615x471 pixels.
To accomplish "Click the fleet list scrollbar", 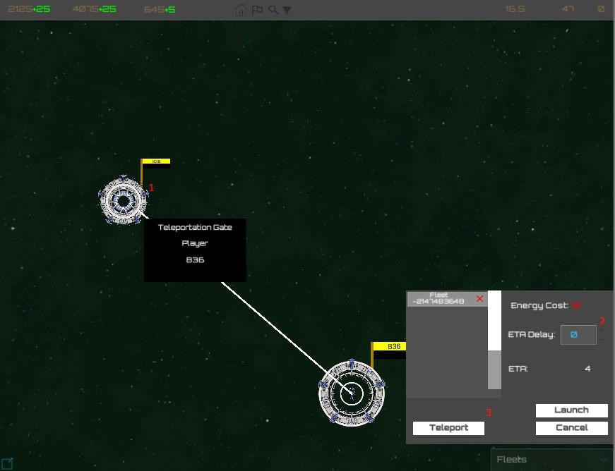I will click(x=494, y=340).
